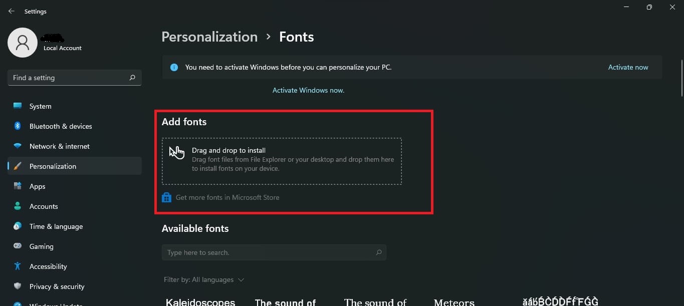Click the search magnifier in Find a setting

click(x=132, y=78)
